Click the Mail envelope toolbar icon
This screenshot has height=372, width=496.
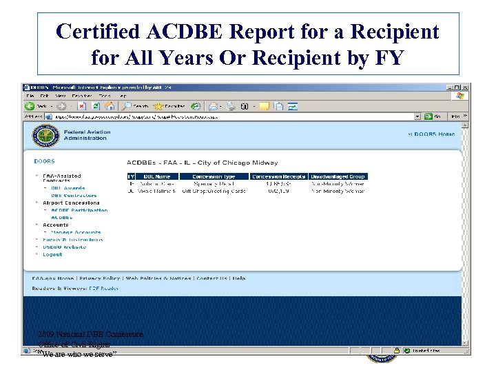coord(213,106)
